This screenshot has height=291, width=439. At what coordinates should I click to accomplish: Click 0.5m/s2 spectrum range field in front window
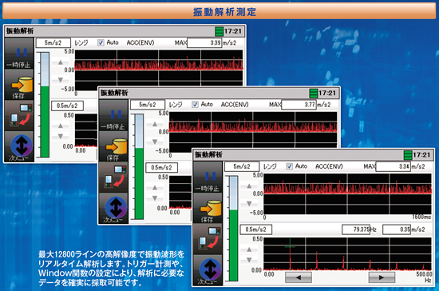256,229
